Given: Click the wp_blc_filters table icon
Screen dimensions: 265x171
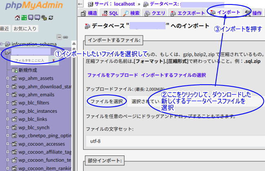Looking at the screenshot, I should pos(15,103).
